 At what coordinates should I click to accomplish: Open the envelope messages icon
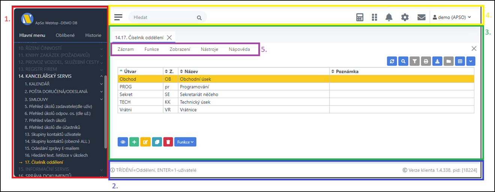pyautogui.click(x=421, y=17)
